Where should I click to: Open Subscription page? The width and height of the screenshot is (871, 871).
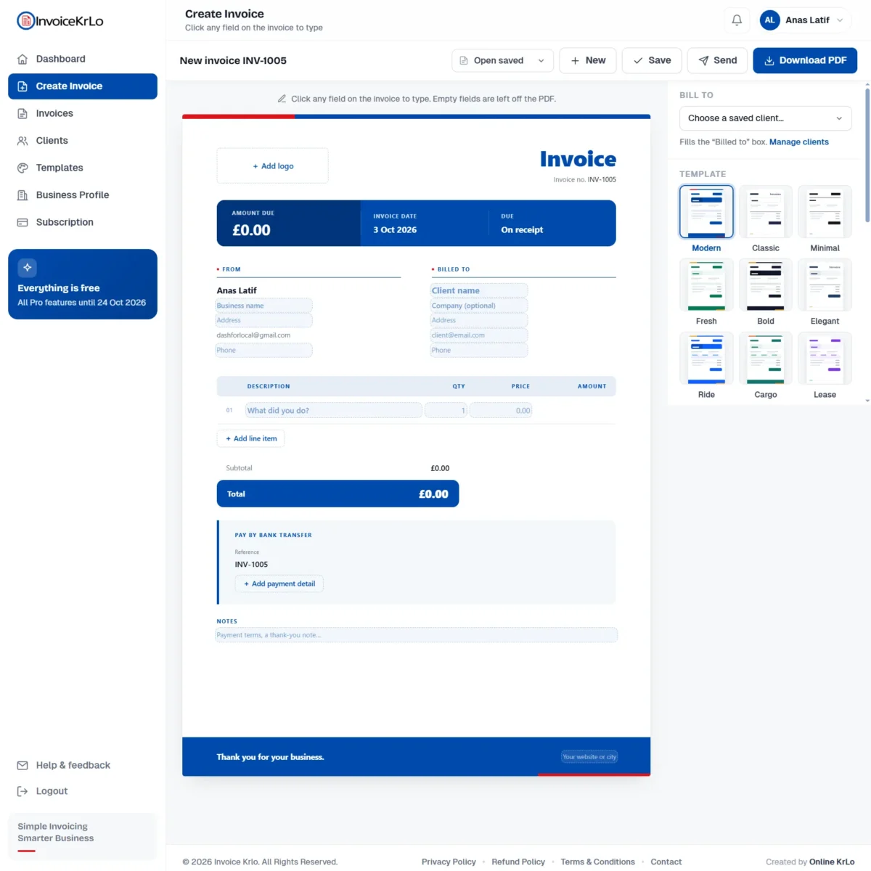83,222
